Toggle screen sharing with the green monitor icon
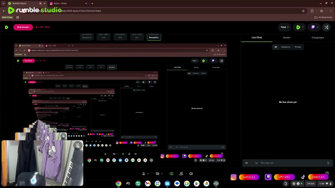This screenshot has width=335, height=188. 171,174
